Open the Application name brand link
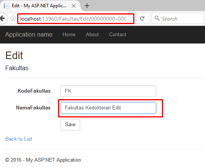205x167 pixels. [x=29, y=34]
